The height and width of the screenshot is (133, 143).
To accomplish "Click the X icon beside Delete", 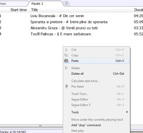I will click(66, 68).
